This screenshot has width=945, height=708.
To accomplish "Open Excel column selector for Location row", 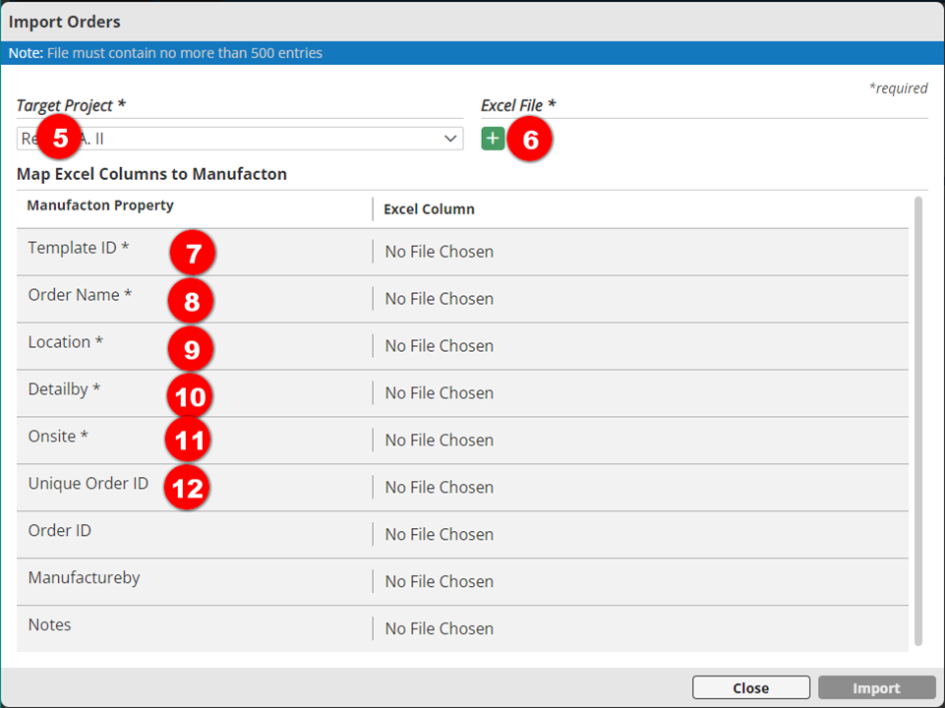I will pos(440,346).
